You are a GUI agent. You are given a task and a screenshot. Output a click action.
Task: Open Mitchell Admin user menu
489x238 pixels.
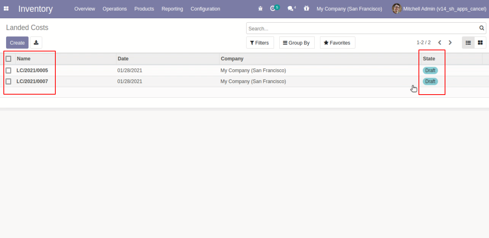click(439, 9)
